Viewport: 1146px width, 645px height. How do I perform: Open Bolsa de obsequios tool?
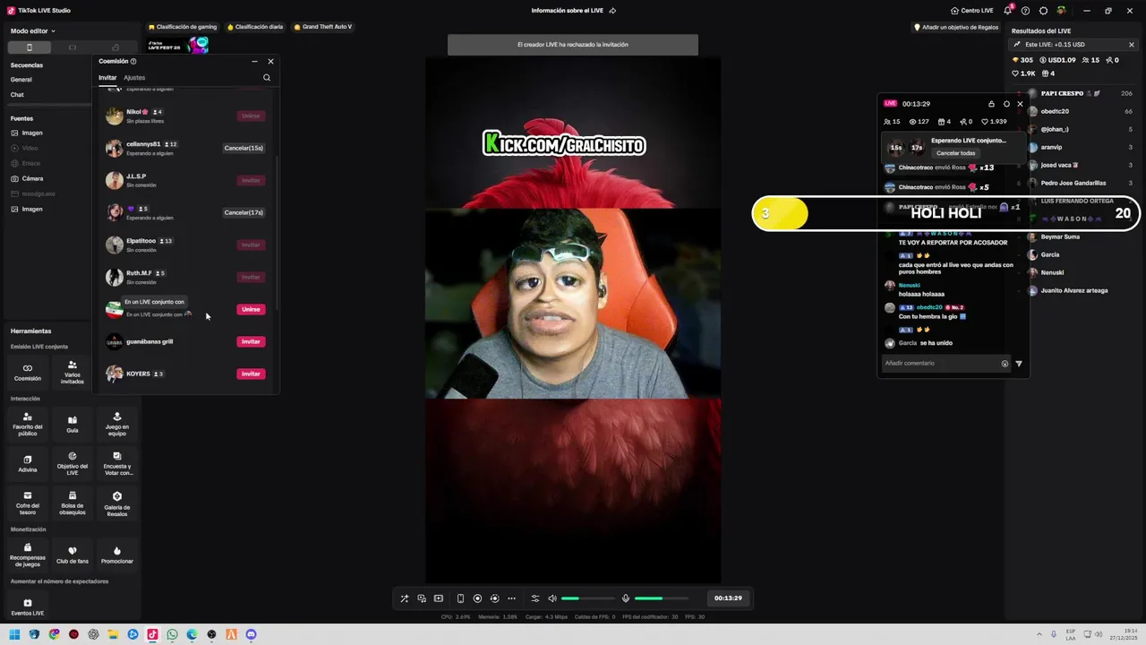coord(73,503)
